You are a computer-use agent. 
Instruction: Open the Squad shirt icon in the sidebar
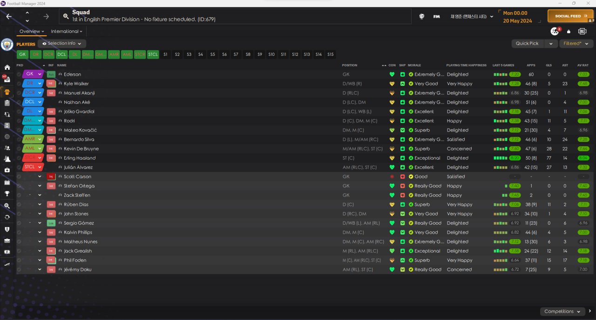click(x=7, y=91)
